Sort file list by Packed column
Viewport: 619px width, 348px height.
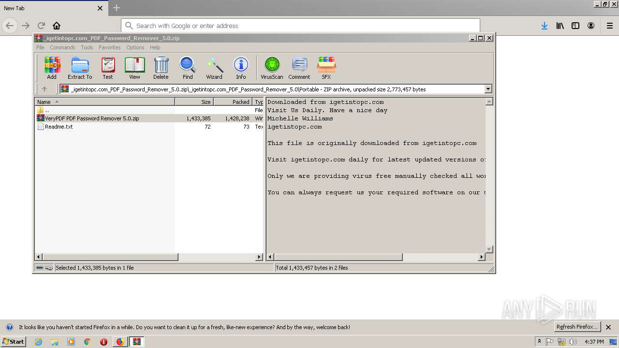tap(233, 101)
